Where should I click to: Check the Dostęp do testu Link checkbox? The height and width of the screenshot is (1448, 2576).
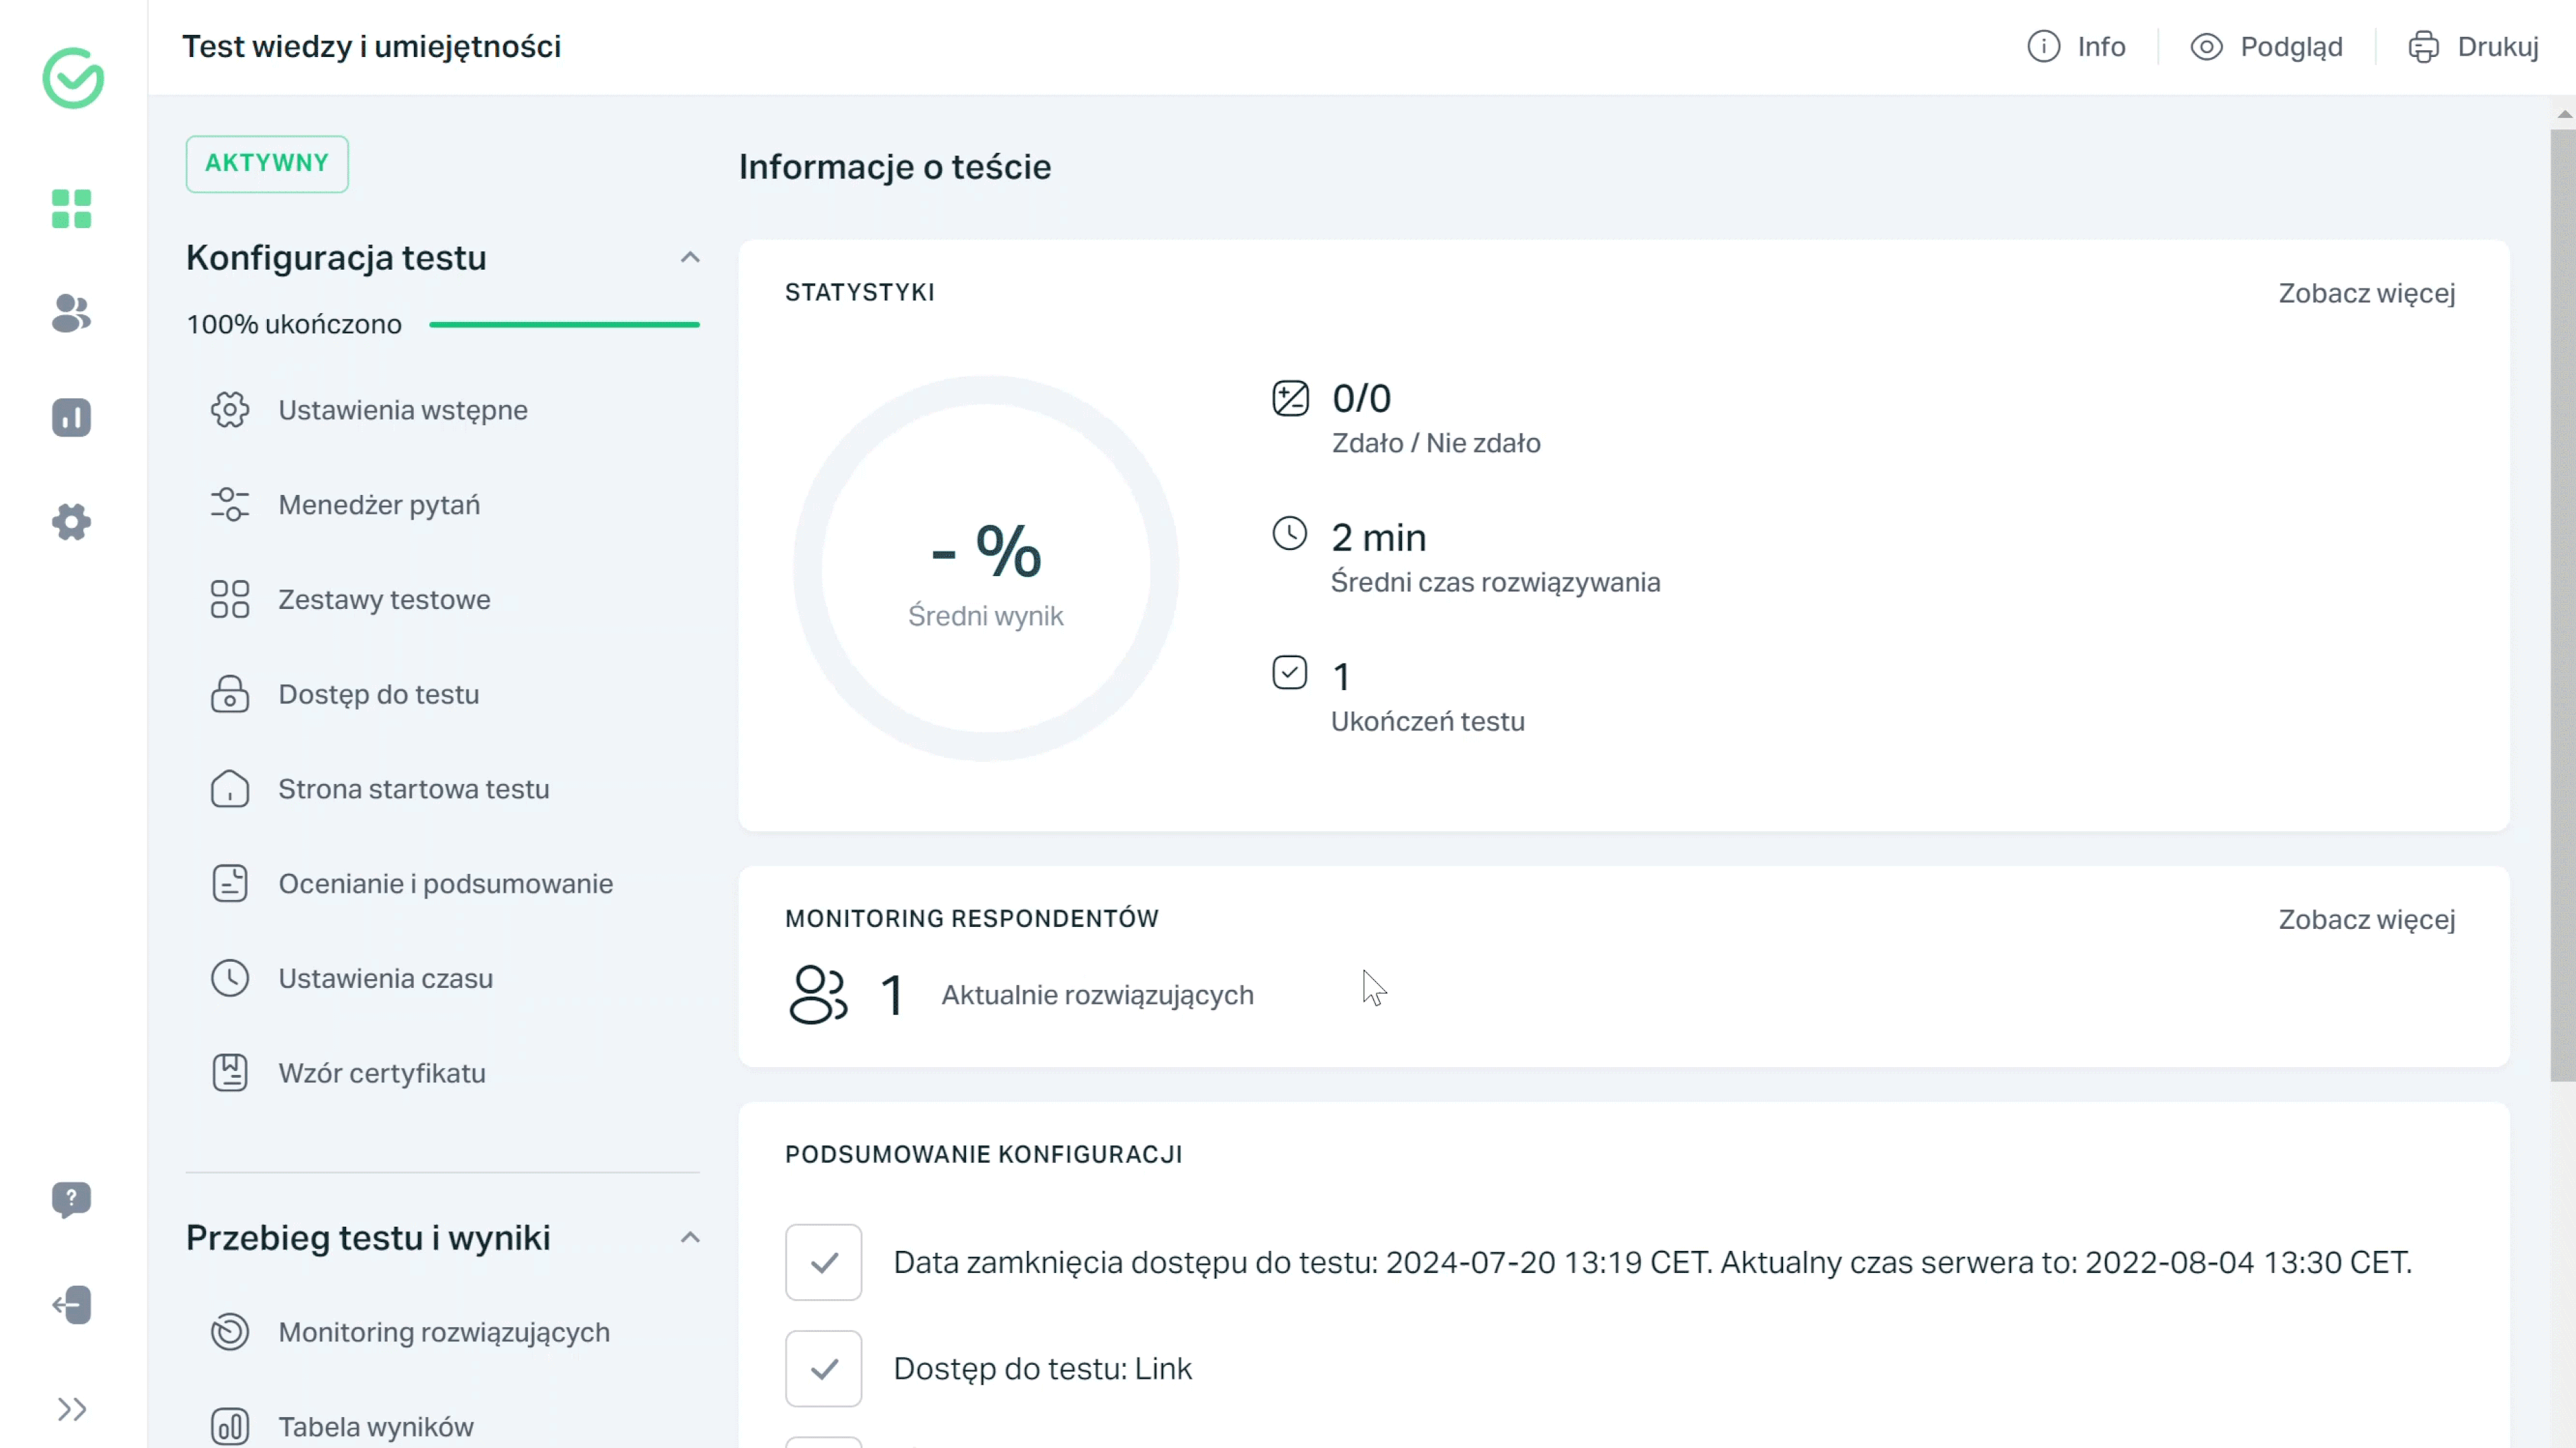click(x=821, y=1367)
